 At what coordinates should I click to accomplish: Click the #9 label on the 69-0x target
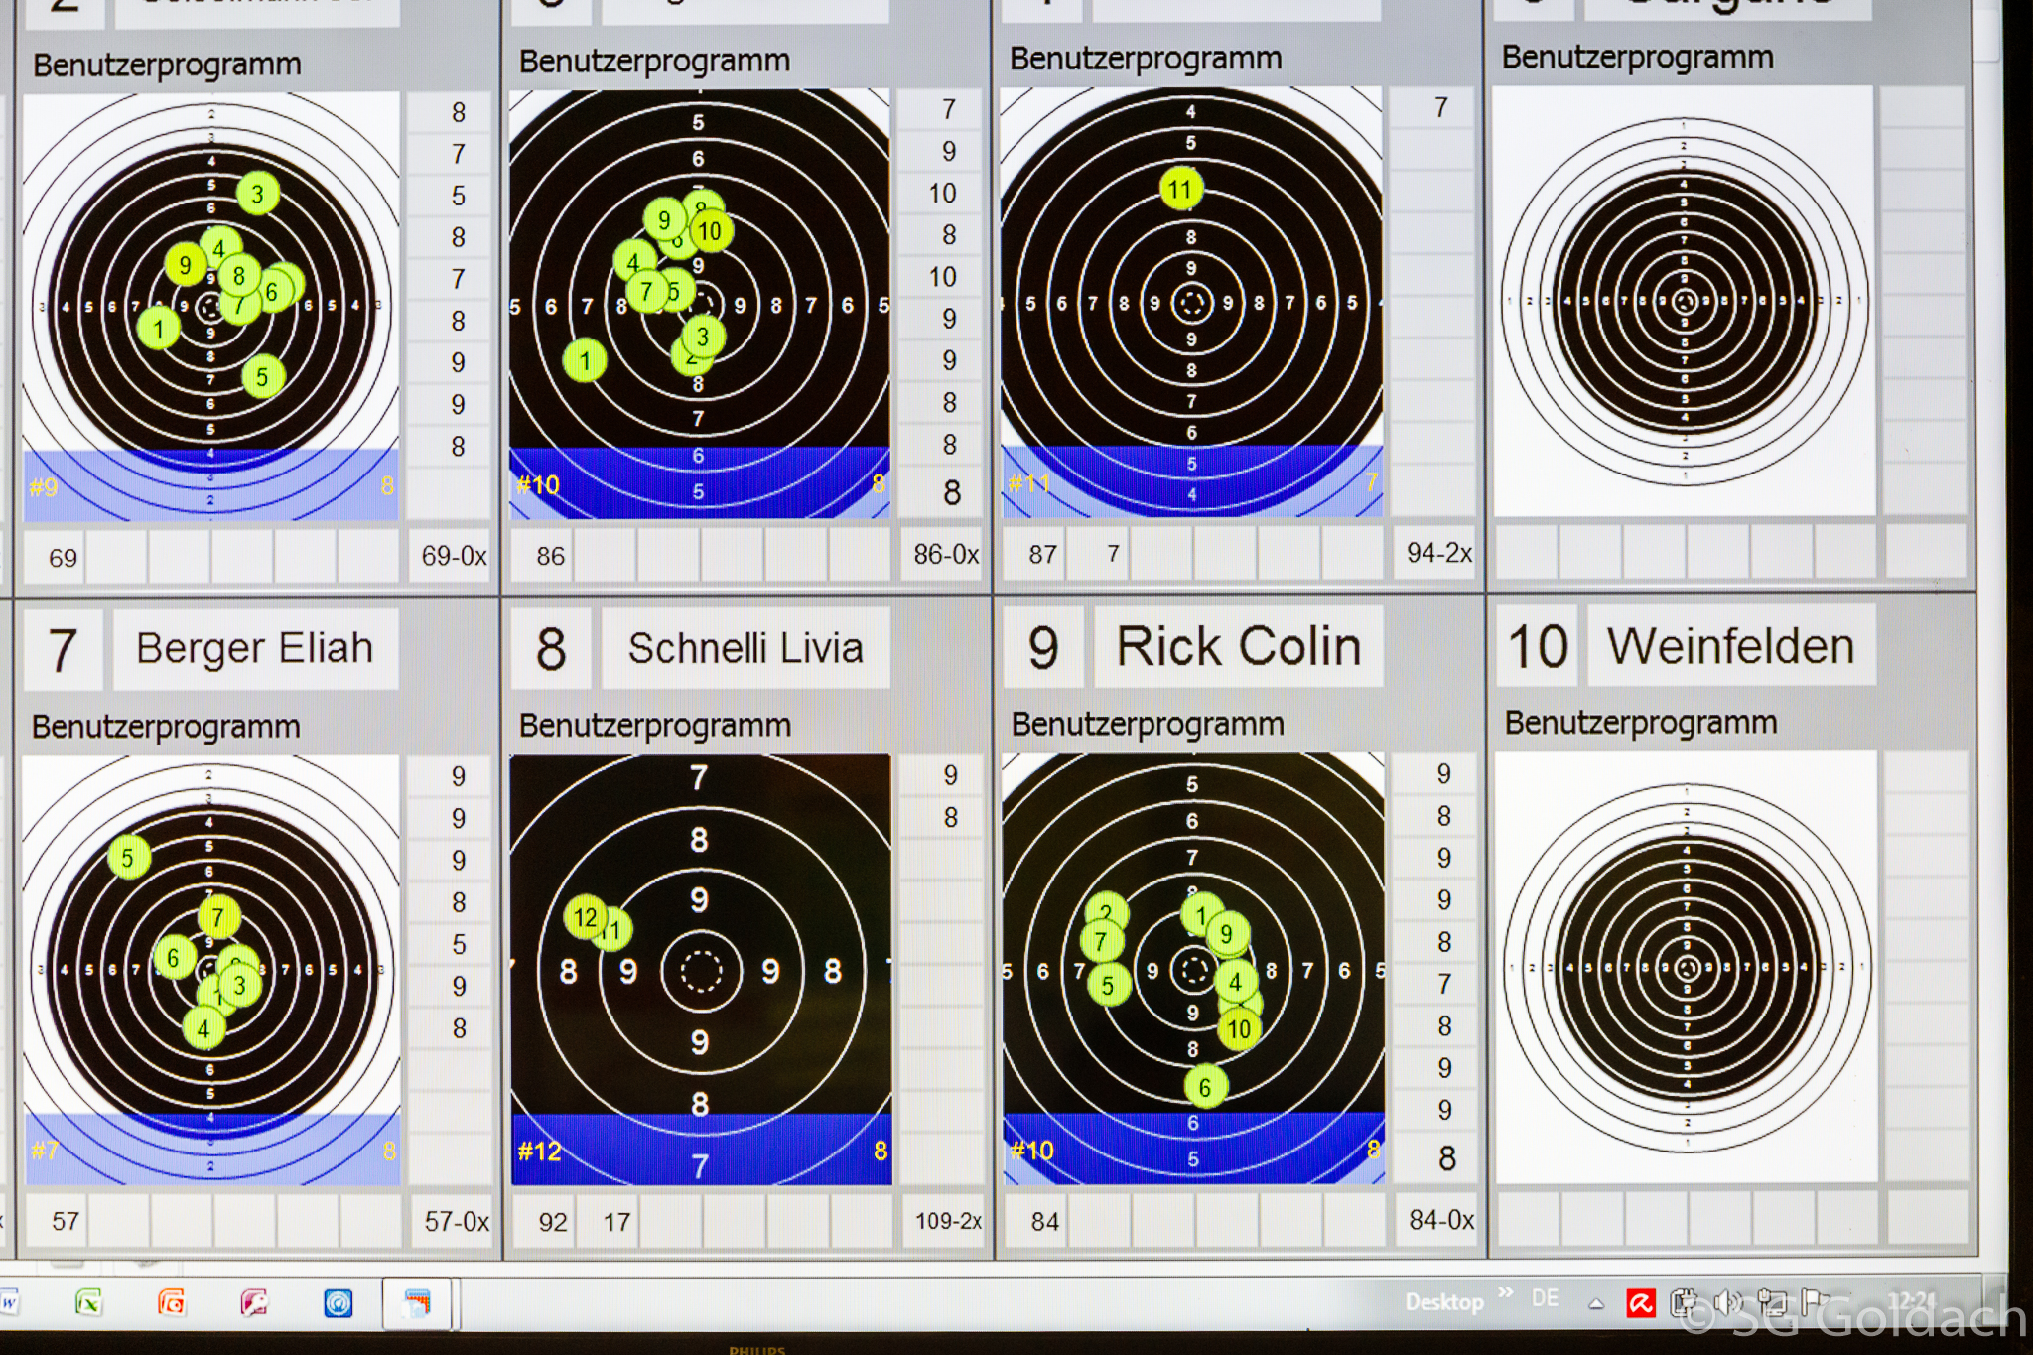click(x=43, y=487)
